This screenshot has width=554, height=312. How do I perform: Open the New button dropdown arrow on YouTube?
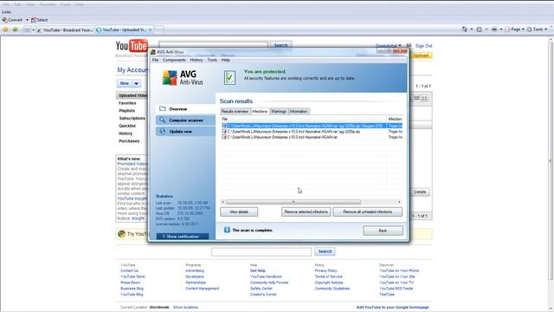(137, 83)
